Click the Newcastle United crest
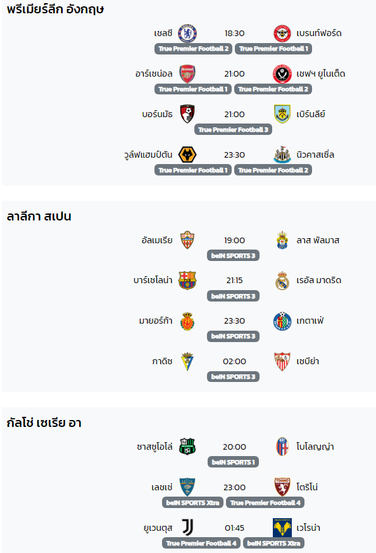The width and height of the screenshot is (376, 553). click(282, 155)
